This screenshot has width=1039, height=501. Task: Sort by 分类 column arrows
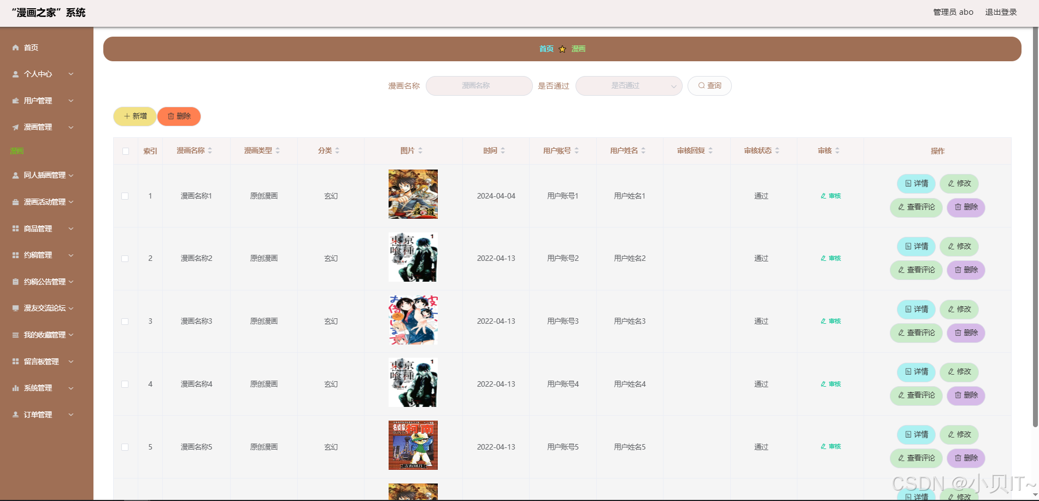[337, 150]
